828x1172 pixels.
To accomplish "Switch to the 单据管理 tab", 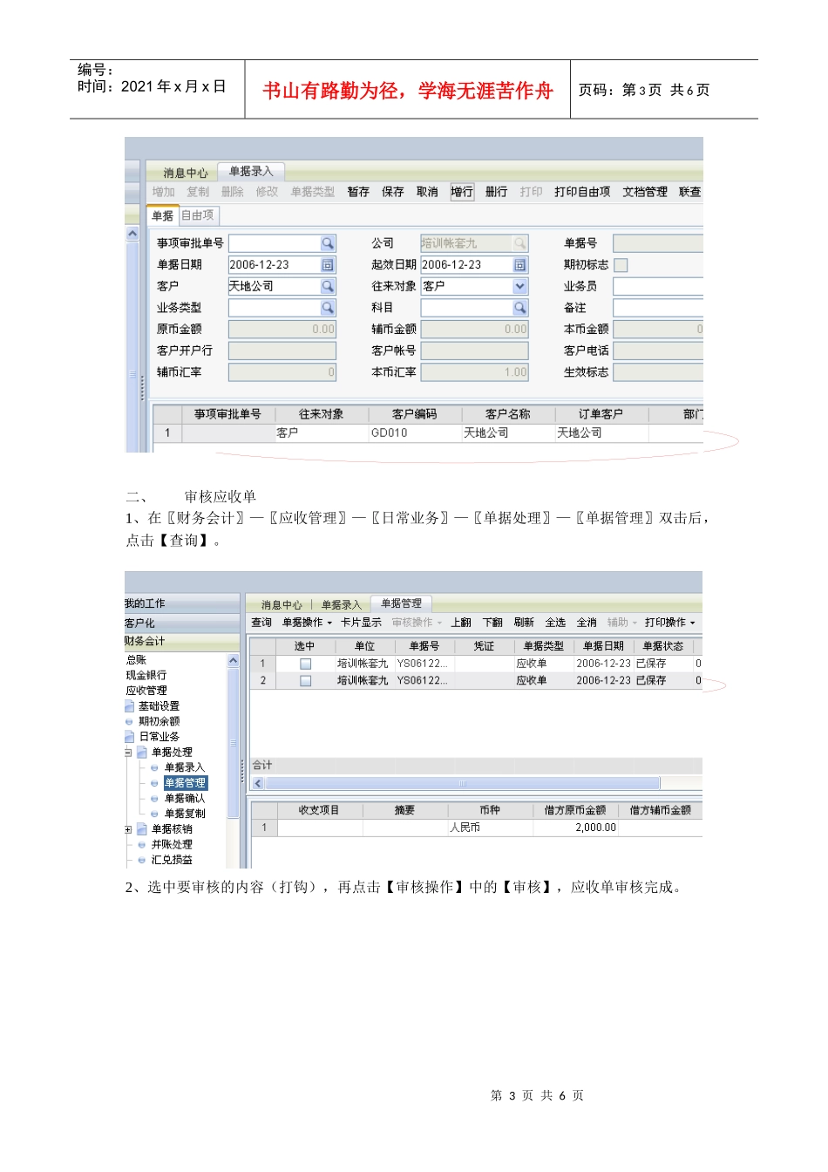I will pos(401,603).
